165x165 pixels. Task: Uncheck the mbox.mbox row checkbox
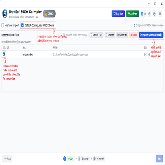(x=4, y=54)
